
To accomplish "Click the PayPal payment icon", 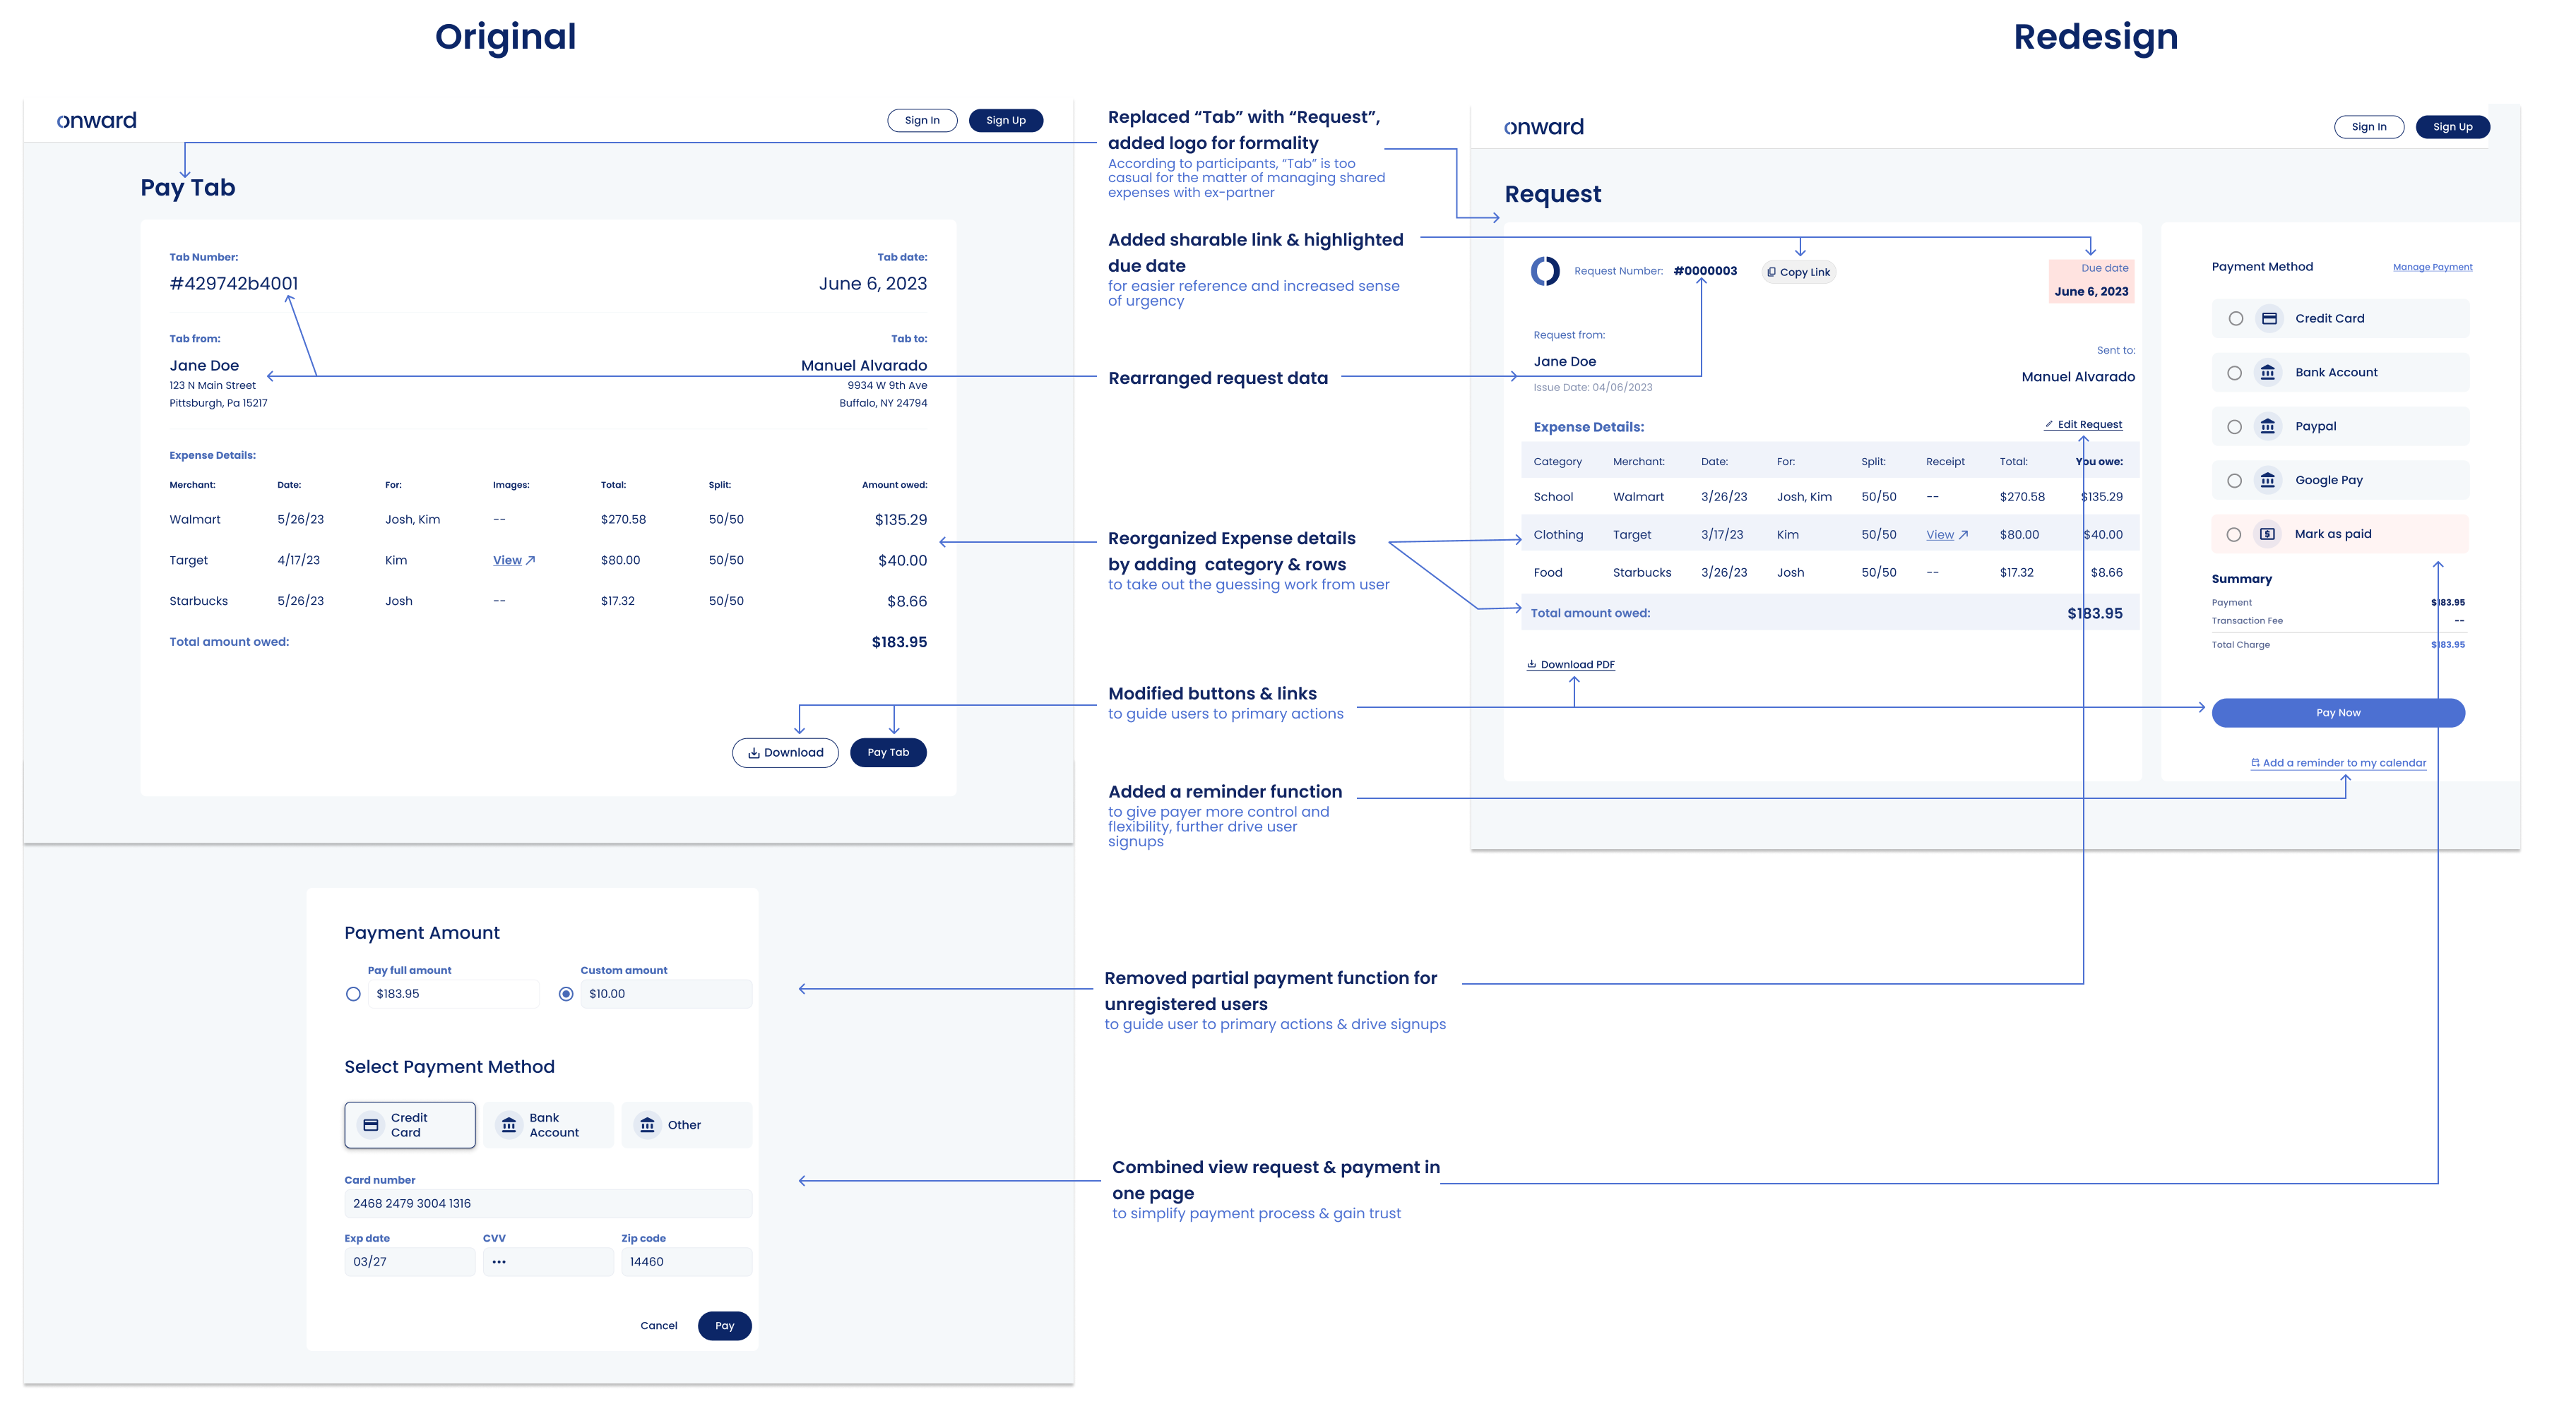I will (x=2265, y=426).
